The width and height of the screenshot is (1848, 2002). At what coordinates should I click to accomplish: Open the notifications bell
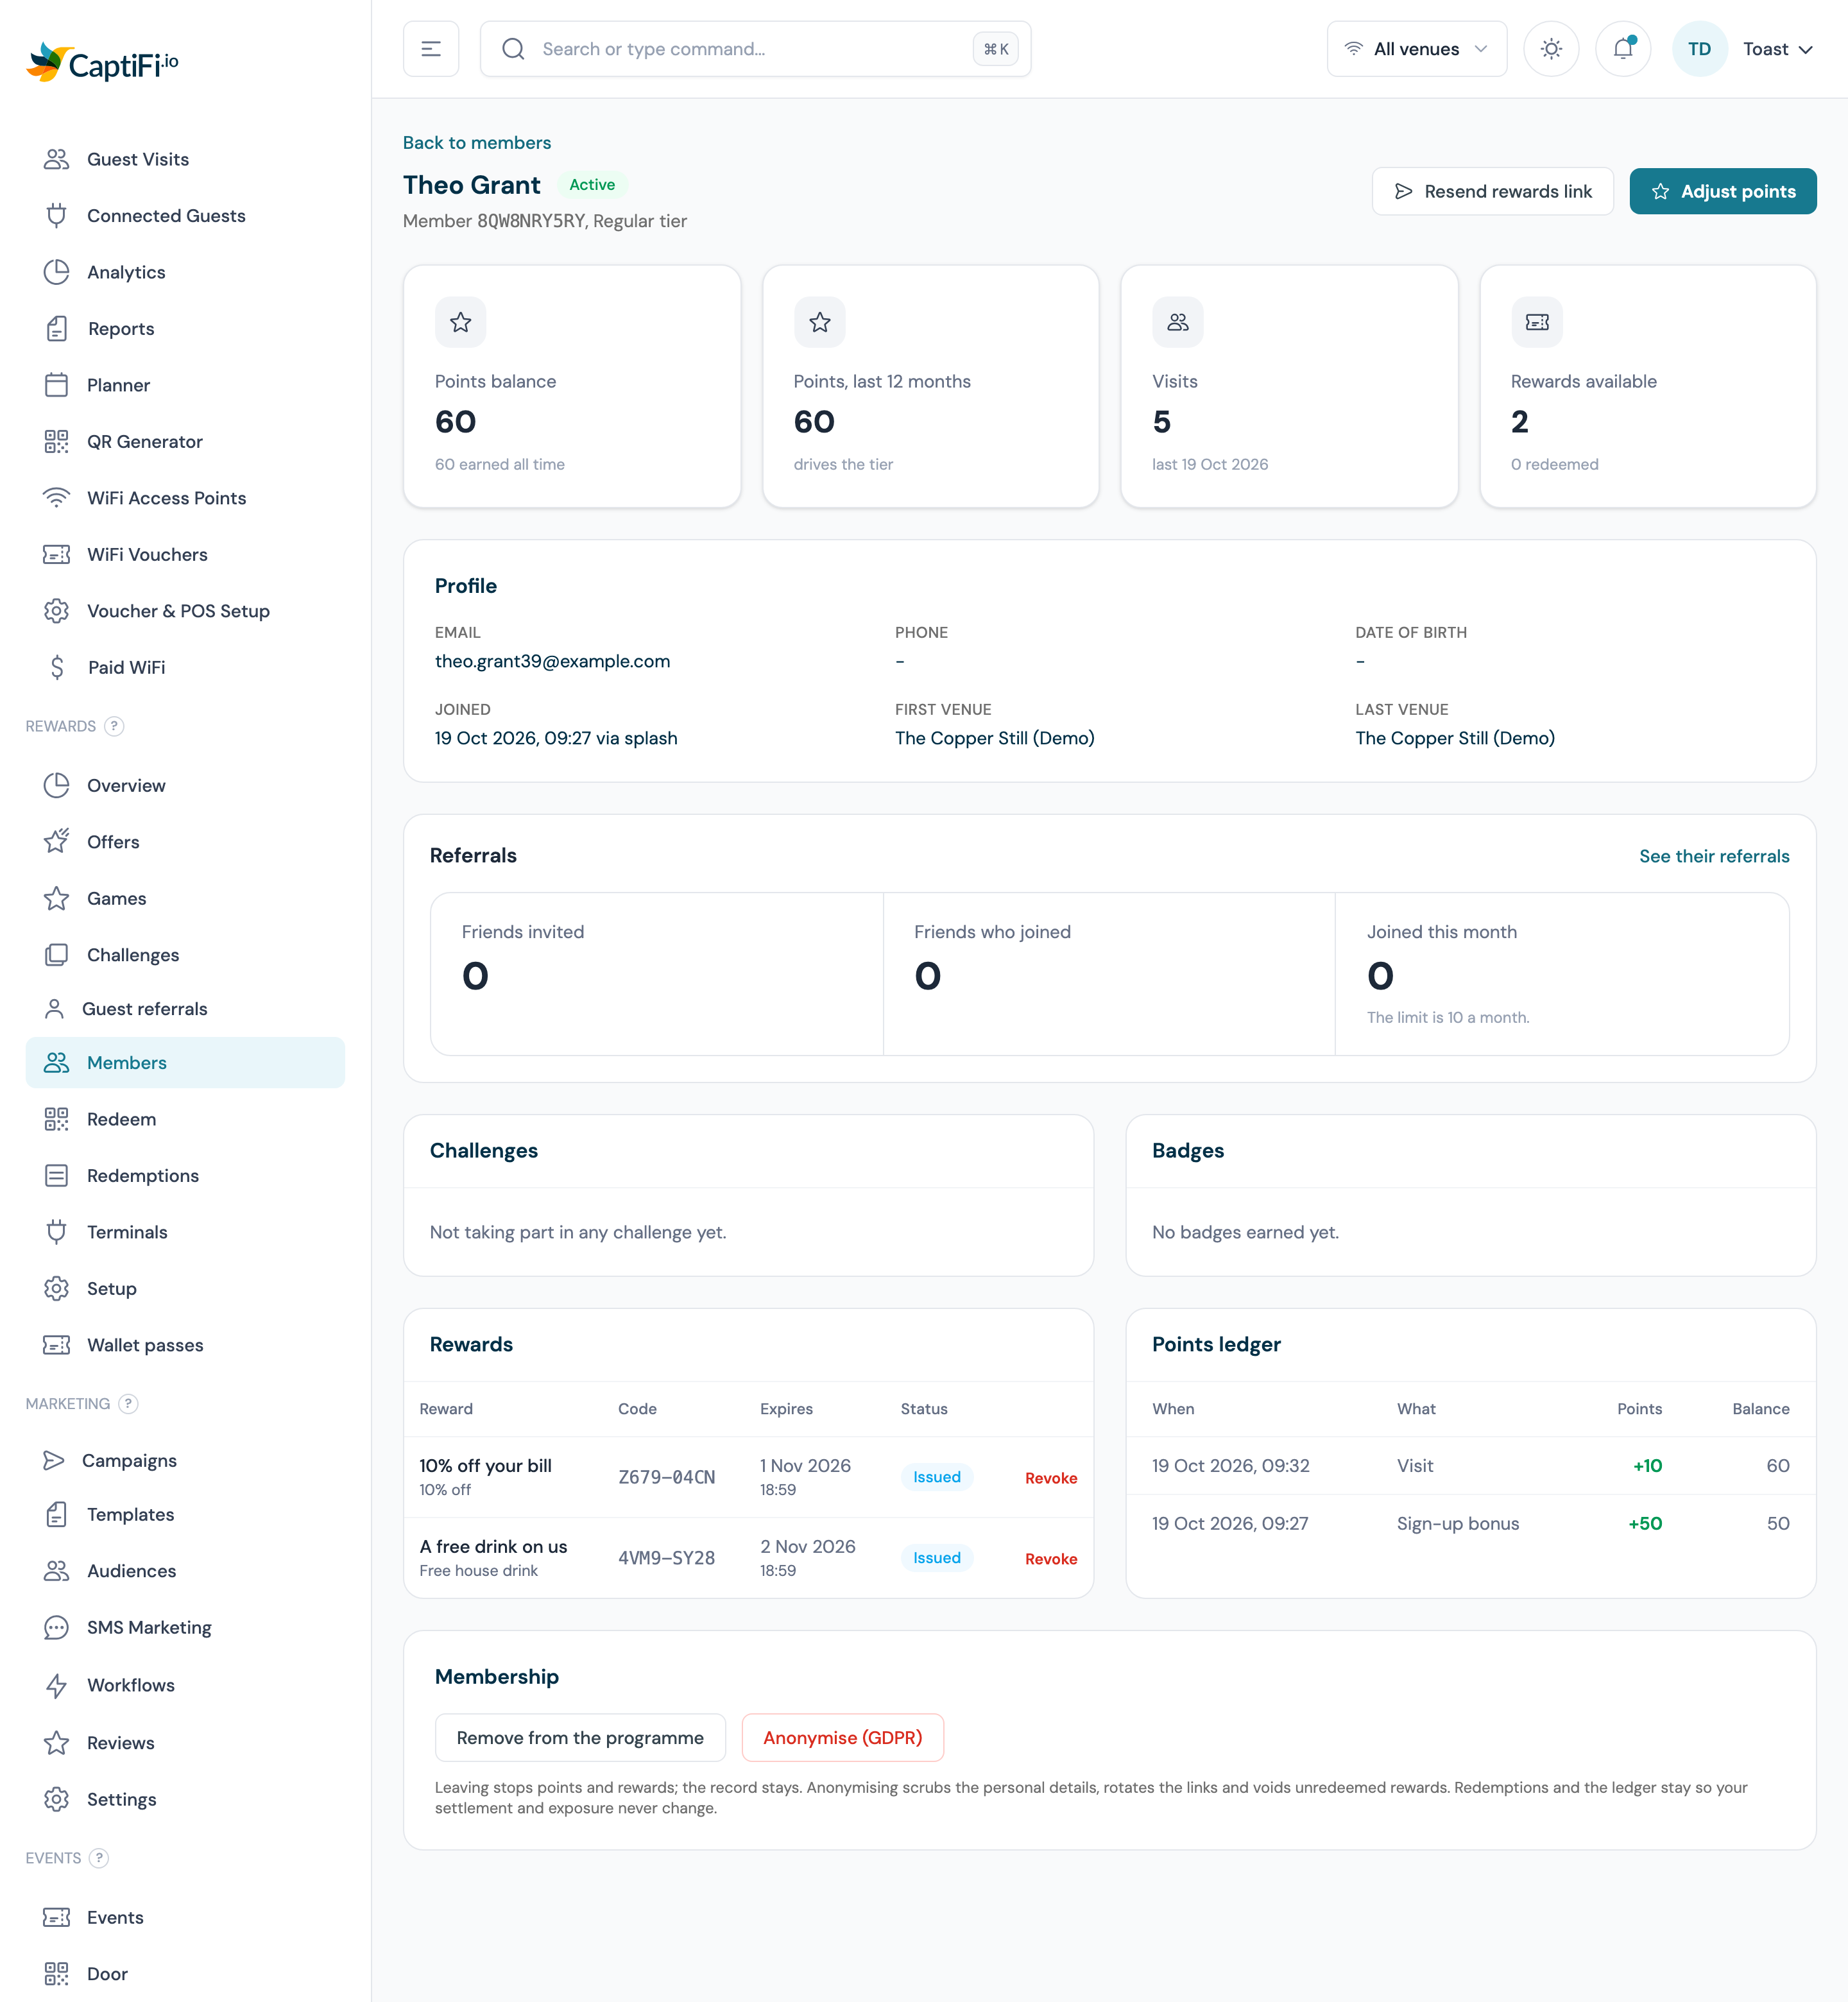coord(1623,49)
